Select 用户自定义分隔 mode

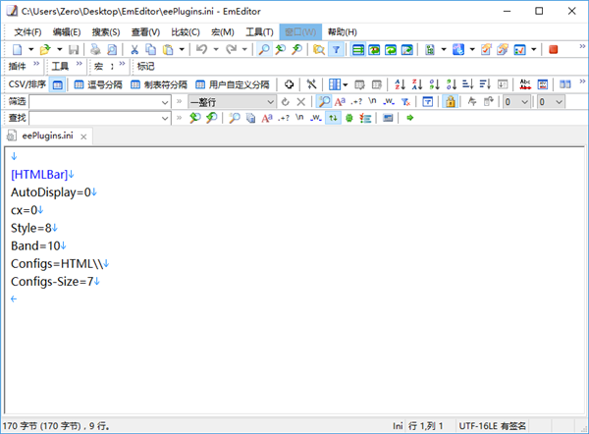click(233, 84)
